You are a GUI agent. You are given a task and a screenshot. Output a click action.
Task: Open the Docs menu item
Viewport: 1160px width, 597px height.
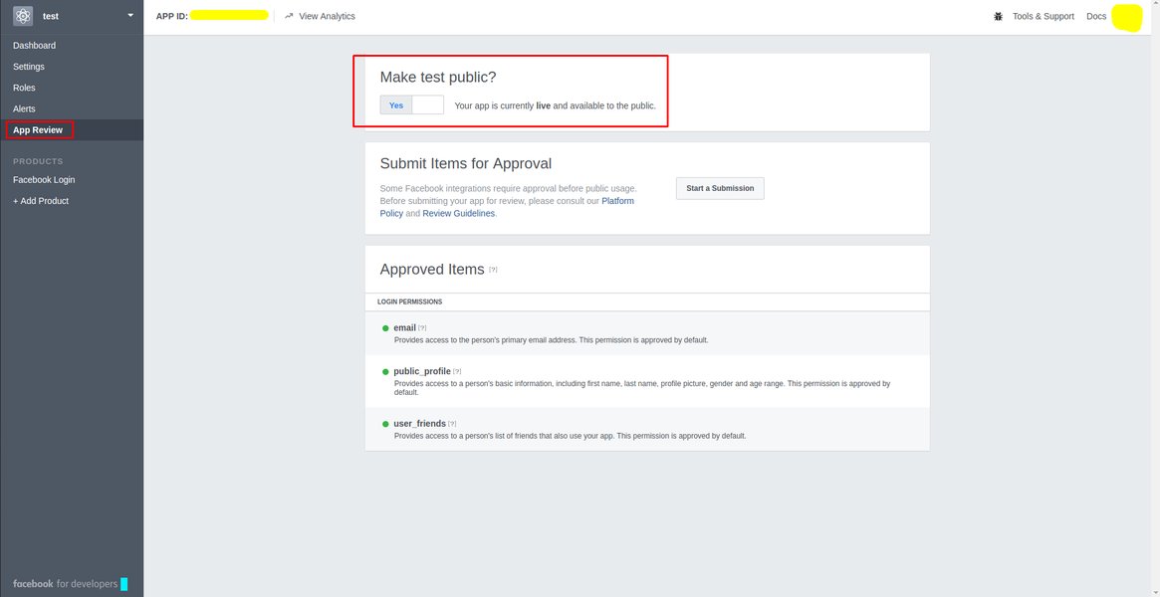click(x=1095, y=16)
